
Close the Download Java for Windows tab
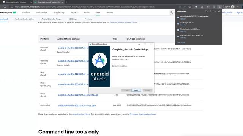click(31, 2)
